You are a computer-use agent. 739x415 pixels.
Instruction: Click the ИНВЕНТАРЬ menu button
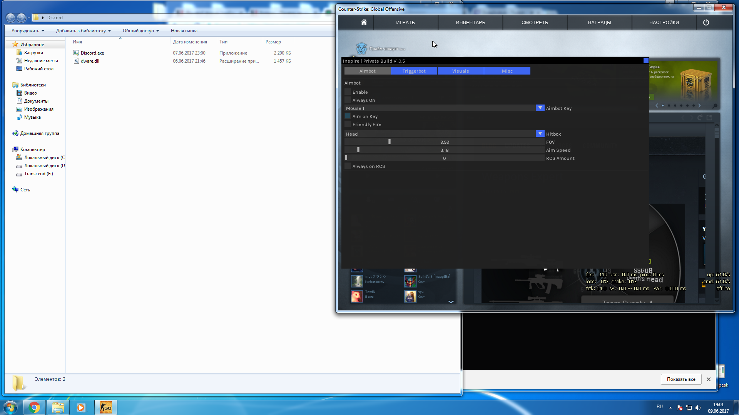click(x=470, y=23)
